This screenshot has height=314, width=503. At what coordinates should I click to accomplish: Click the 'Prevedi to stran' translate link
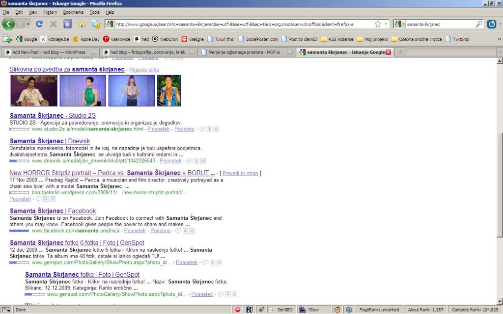tap(240, 173)
